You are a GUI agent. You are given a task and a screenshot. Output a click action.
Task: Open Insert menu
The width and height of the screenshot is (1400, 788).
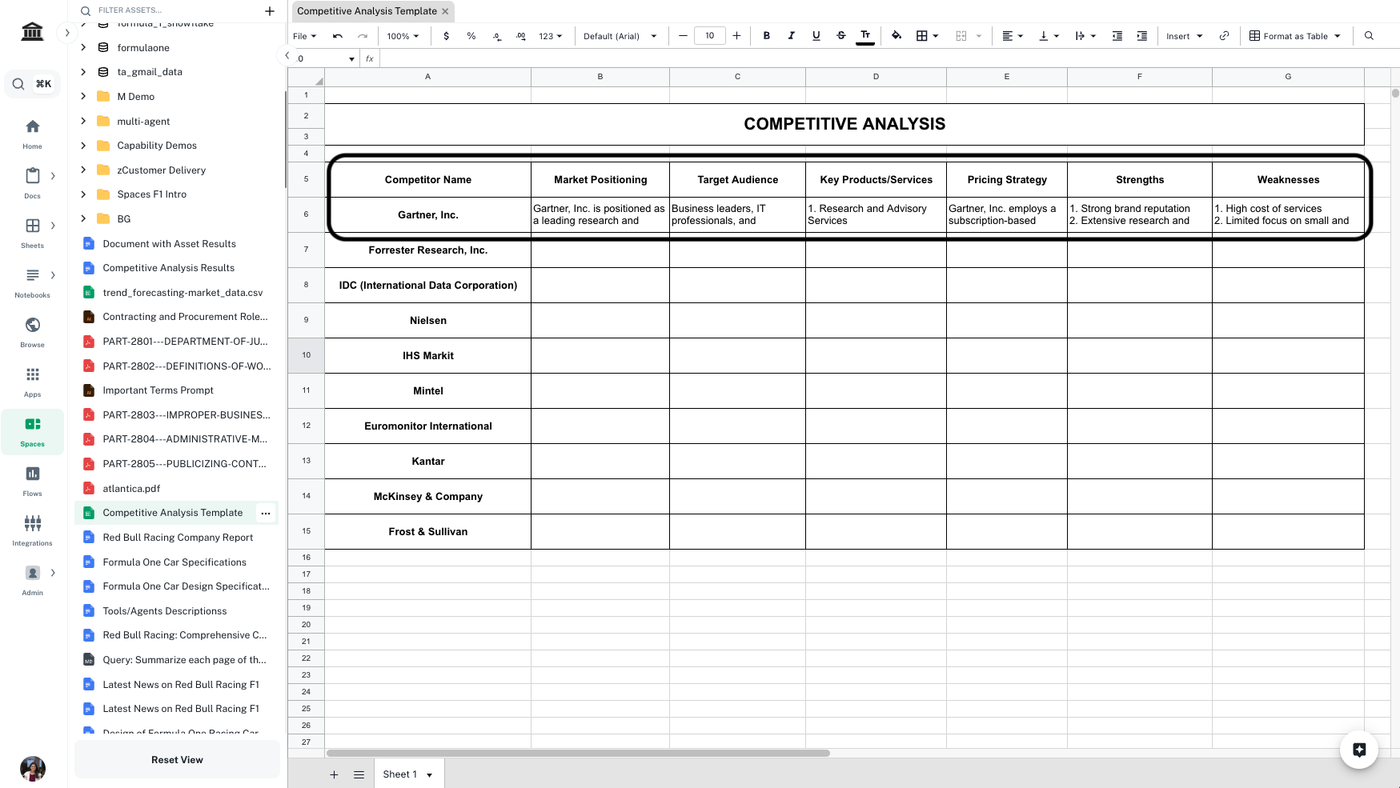(1184, 36)
